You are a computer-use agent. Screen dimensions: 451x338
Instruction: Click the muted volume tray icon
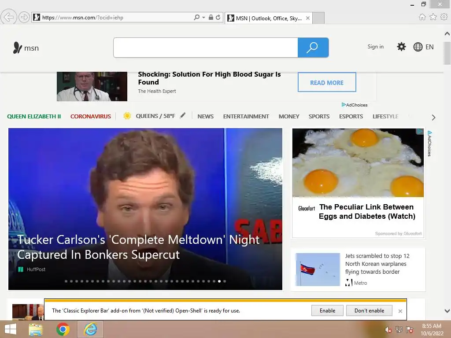tap(388, 330)
